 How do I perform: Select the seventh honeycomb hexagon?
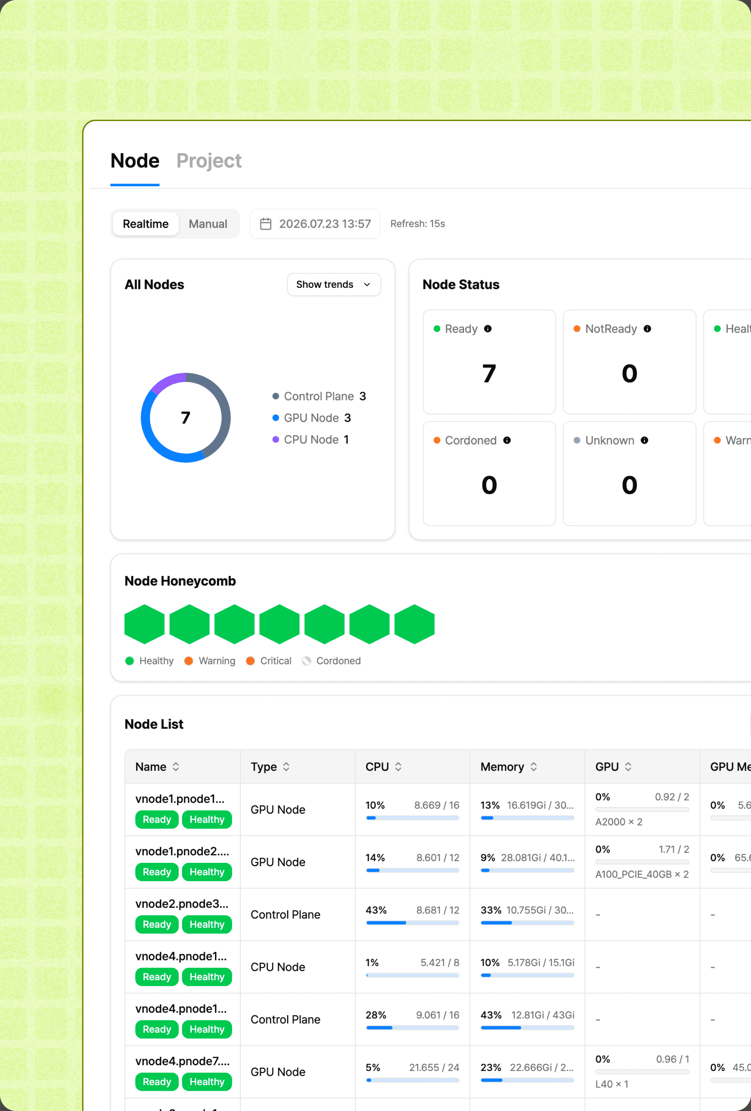point(414,624)
